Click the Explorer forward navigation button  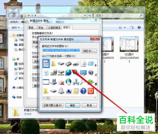coord(17,16)
